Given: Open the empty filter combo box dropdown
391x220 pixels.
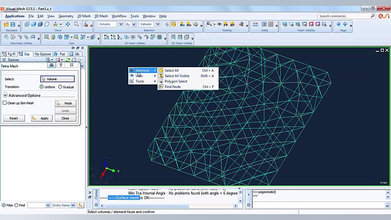Looking at the screenshot, I should pyautogui.click(x=48, y=205).
